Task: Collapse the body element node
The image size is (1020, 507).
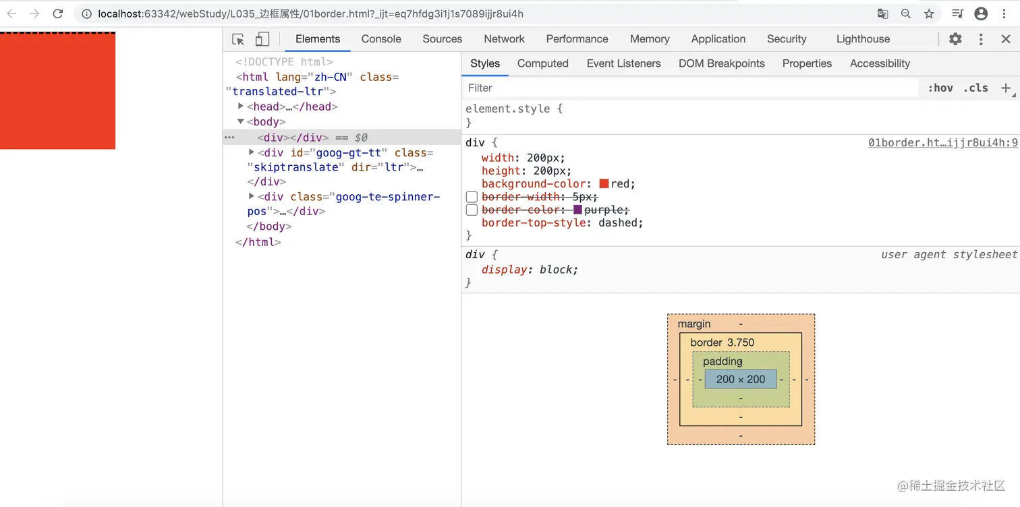Action: [241, 121]
